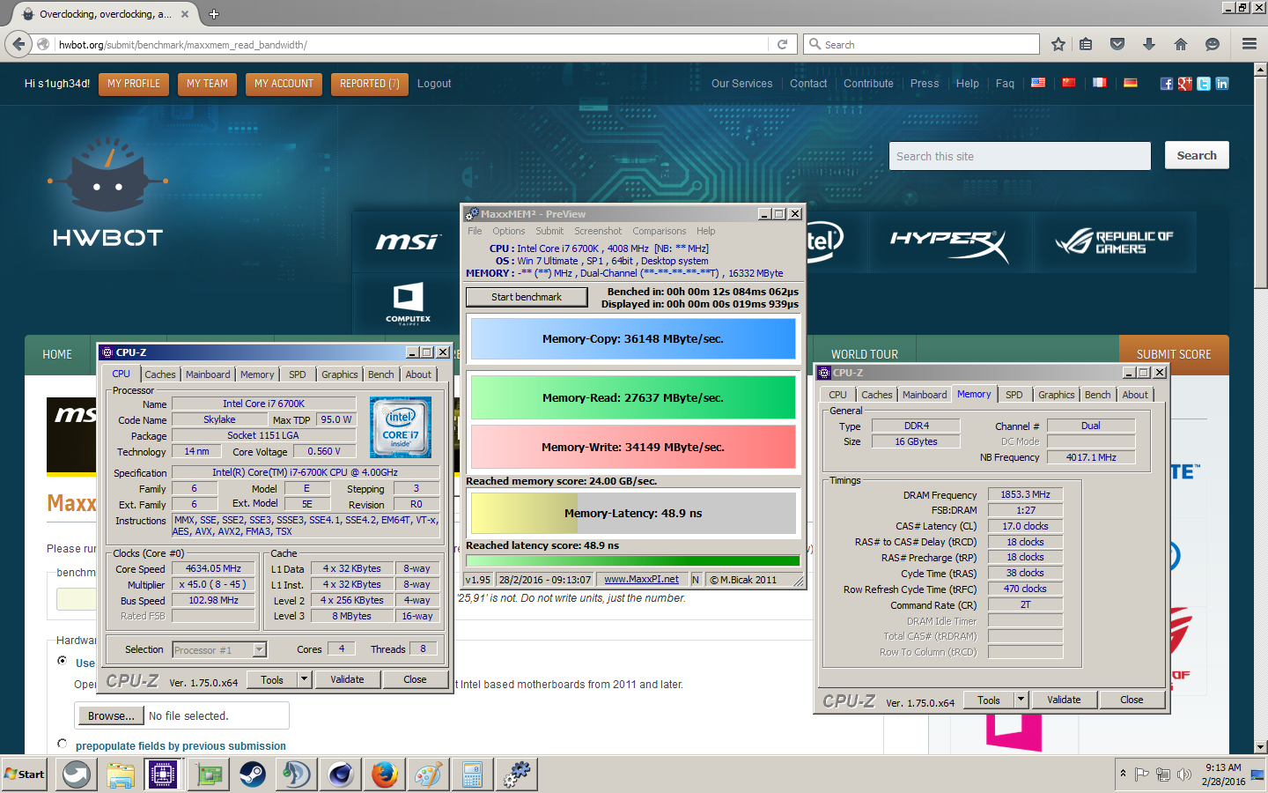
Task: Open HWBOT Facebook page icon
Action: [1167, 84]
